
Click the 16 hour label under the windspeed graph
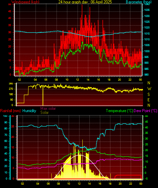point(98,80)
